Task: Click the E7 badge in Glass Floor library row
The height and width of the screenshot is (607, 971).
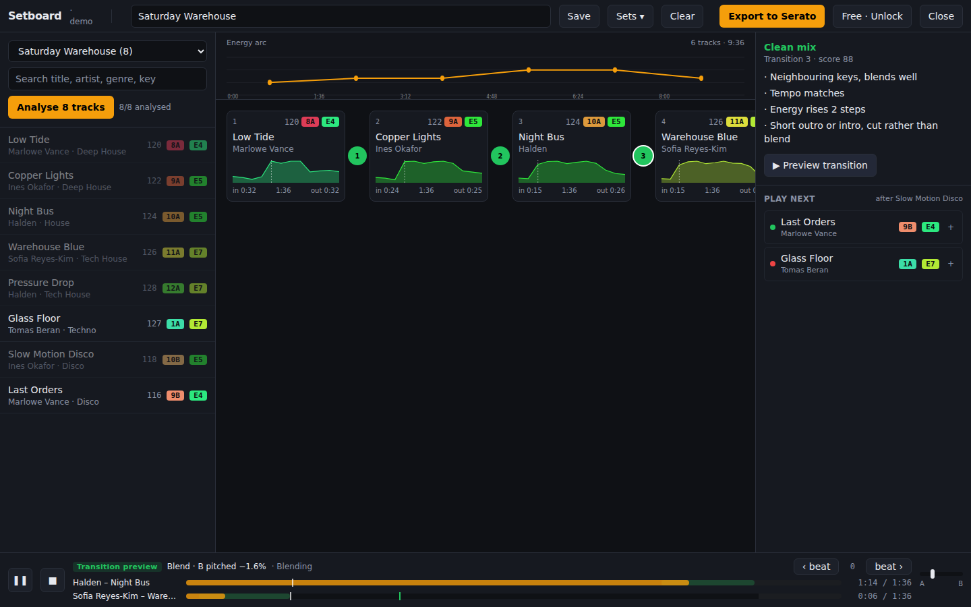Action: pos(198,324)
